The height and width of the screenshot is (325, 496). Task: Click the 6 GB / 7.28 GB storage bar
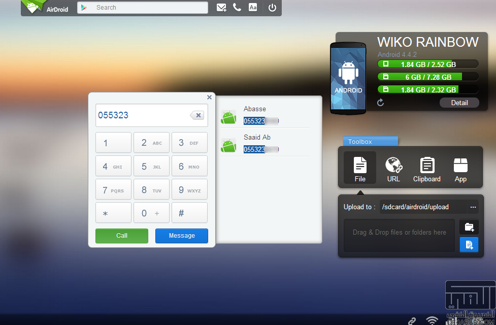427,77
